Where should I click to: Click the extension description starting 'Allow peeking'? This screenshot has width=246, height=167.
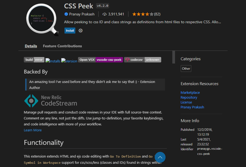tap(143, 22)
